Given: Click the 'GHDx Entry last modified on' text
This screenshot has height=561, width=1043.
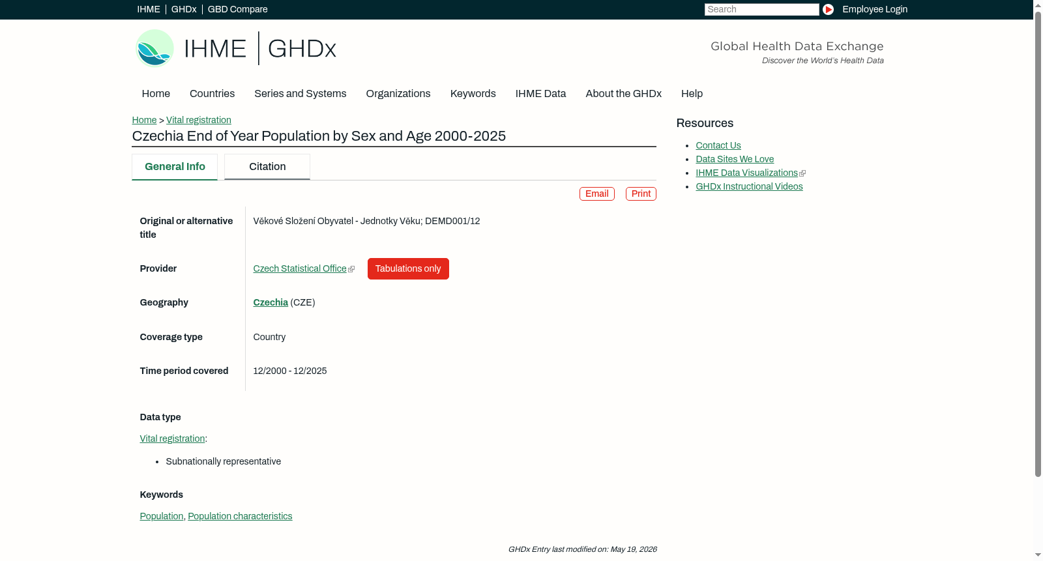Looking at the screenshot, I should tap(582, 549).
